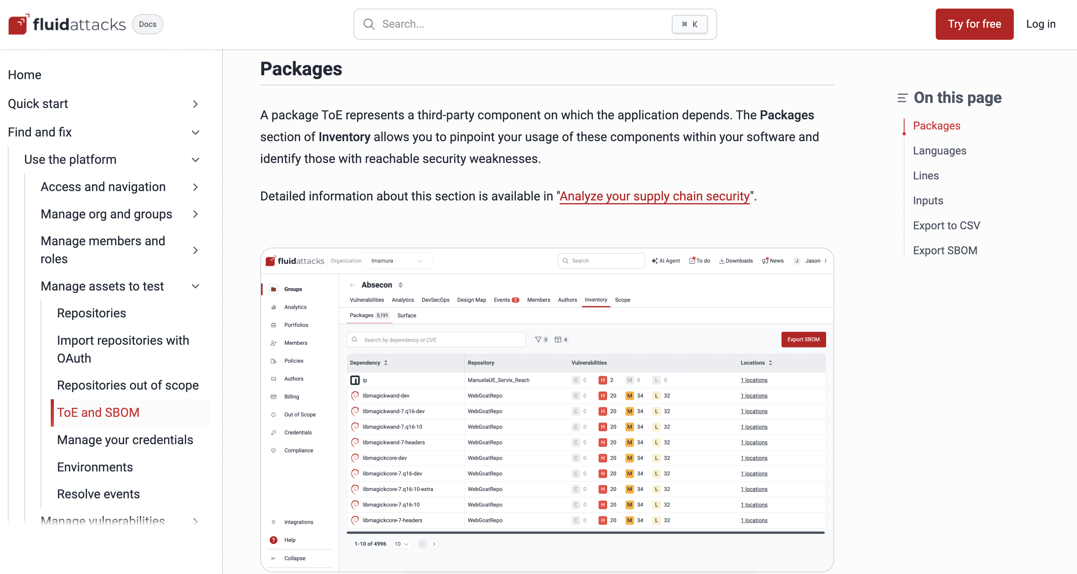The height and width of the screenshot is (574, 1077).
Task: Click the Policies icon
Action: click(x=274, y=361)
